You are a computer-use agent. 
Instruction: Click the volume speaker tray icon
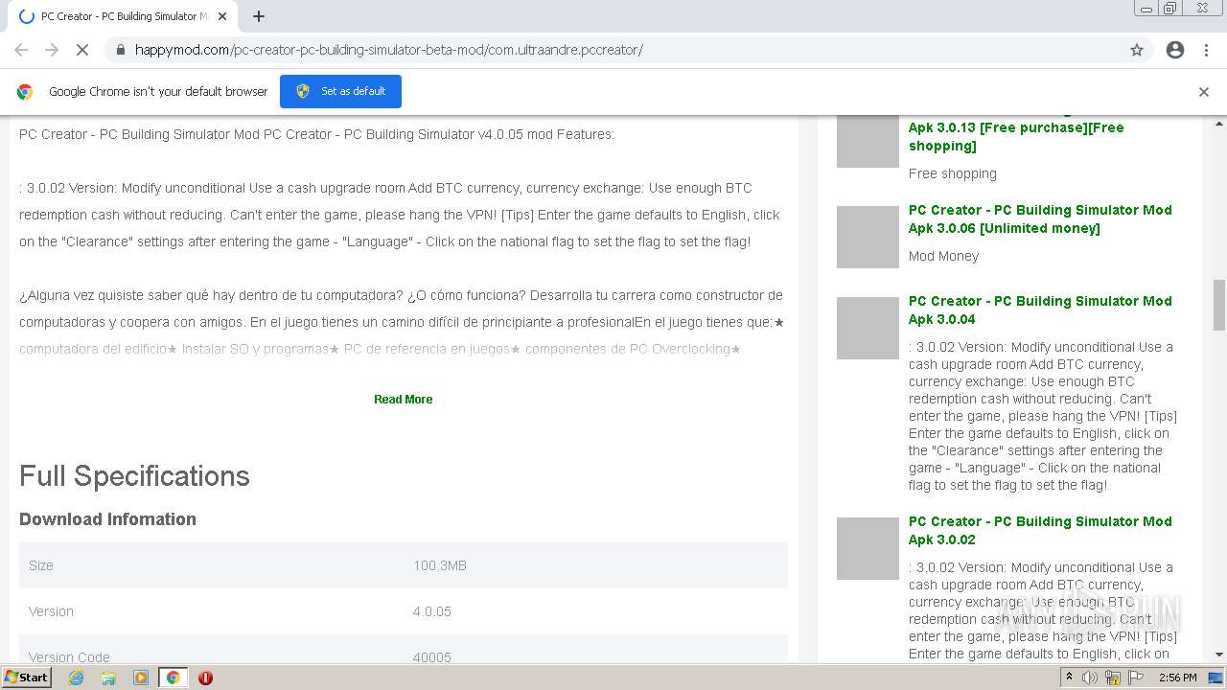point(1090,678)
